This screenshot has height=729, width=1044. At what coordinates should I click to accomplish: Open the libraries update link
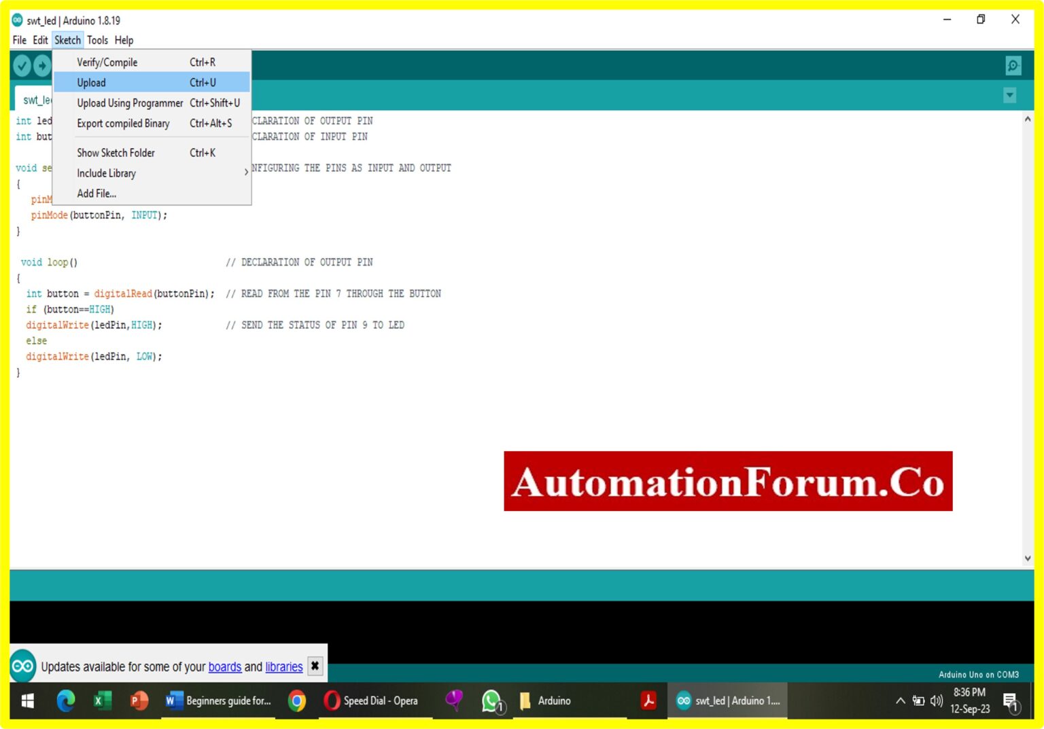(283, 666)
